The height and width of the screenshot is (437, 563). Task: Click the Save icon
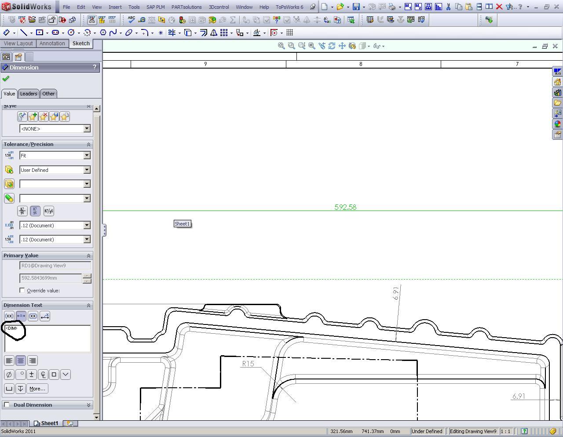[x=356, y=7]
